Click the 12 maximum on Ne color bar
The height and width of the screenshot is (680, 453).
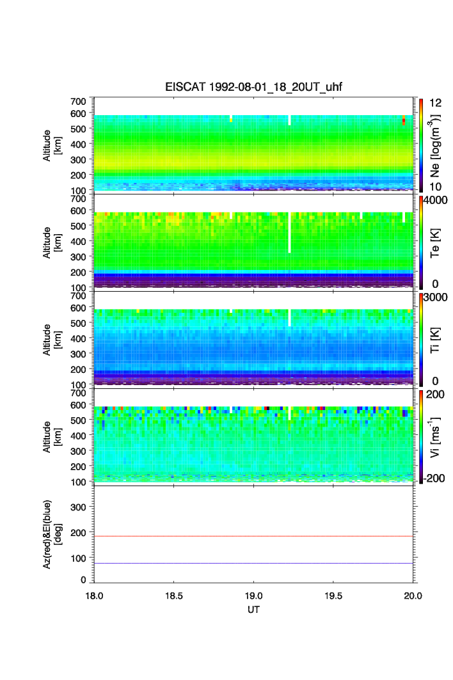tap(435, 103)
